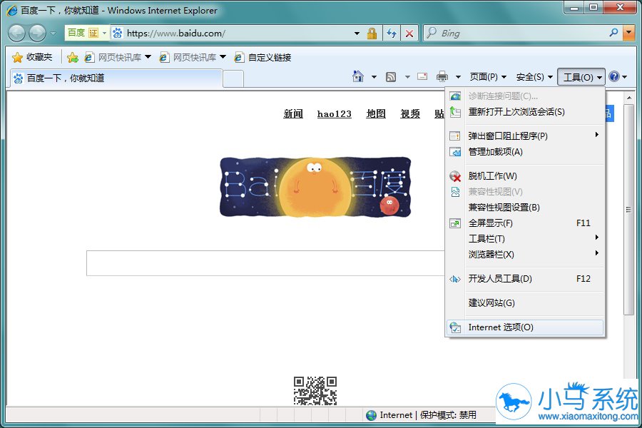
Task: Click the 地图 link
Action: 376,114
